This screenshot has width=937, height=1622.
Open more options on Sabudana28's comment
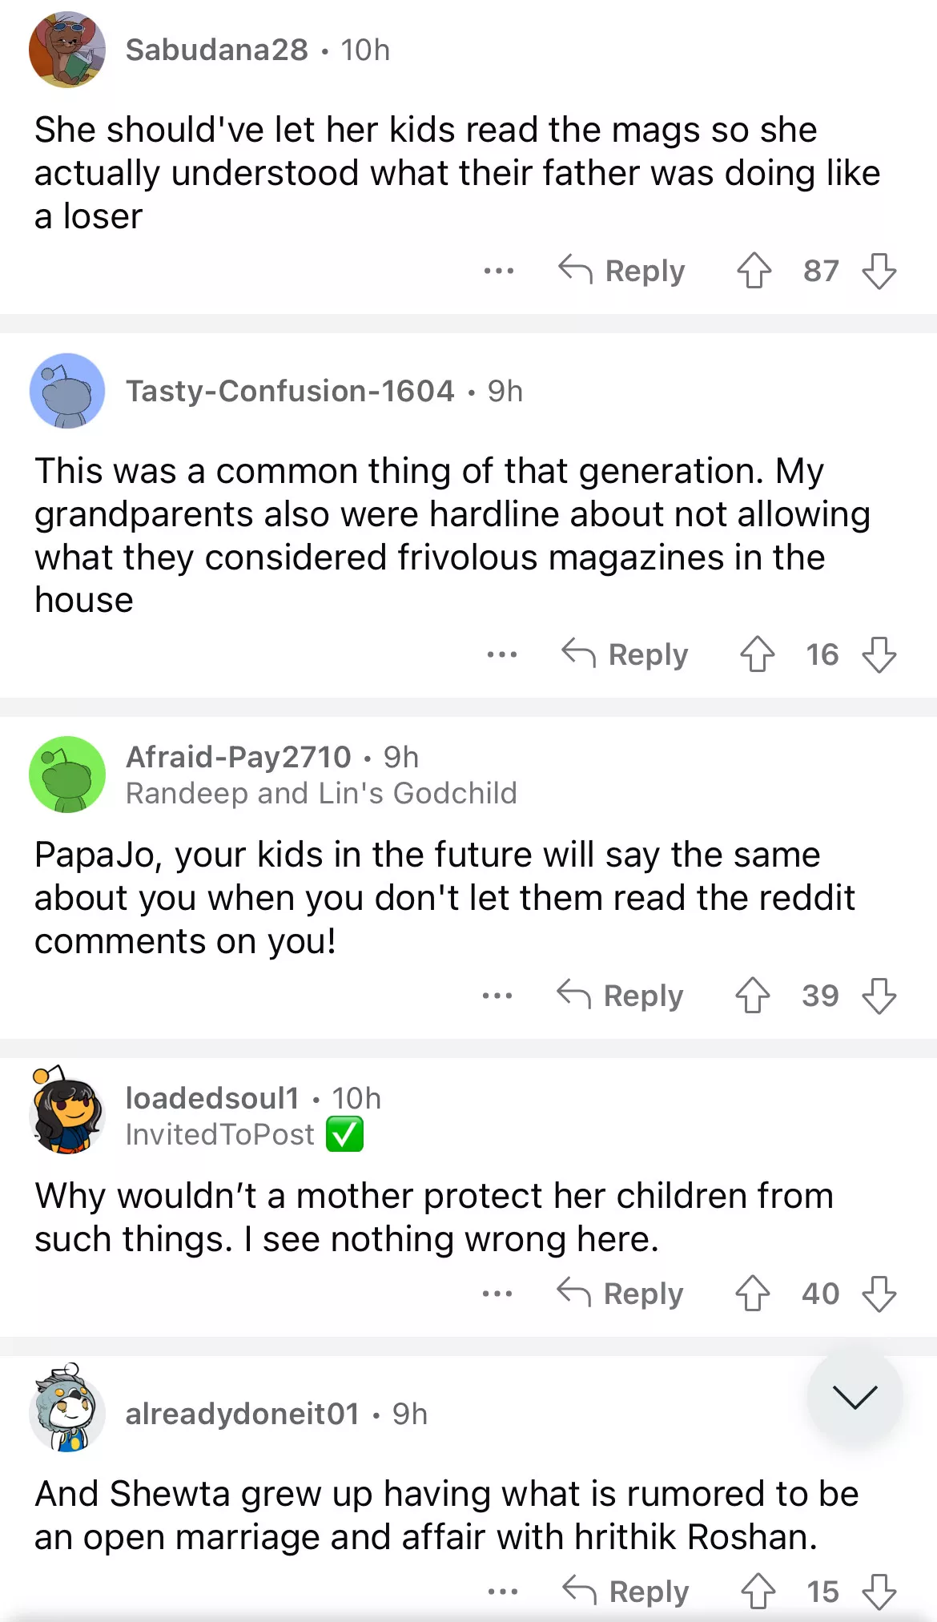click(498, 271)
